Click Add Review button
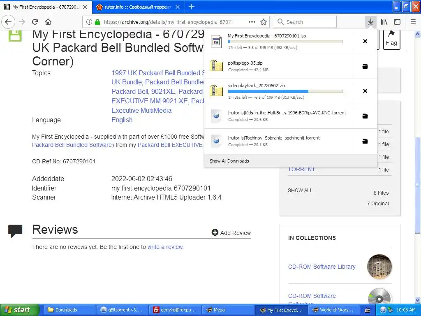The image size is (421, 316). click(231, 233)
